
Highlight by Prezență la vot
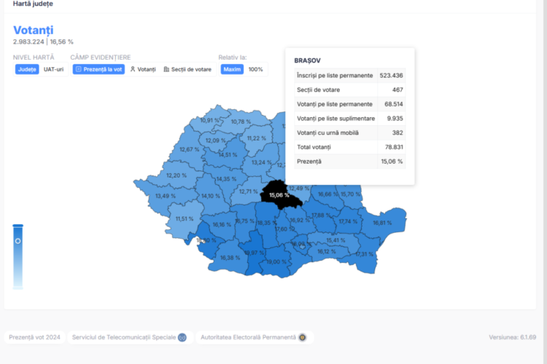(x=98, y=69)
